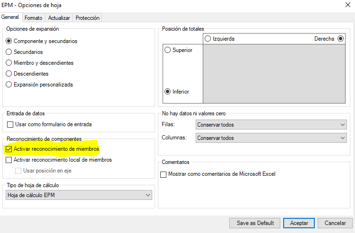Set totals position to Derecha
Screen dimensions: 355x233
point(341,39)
